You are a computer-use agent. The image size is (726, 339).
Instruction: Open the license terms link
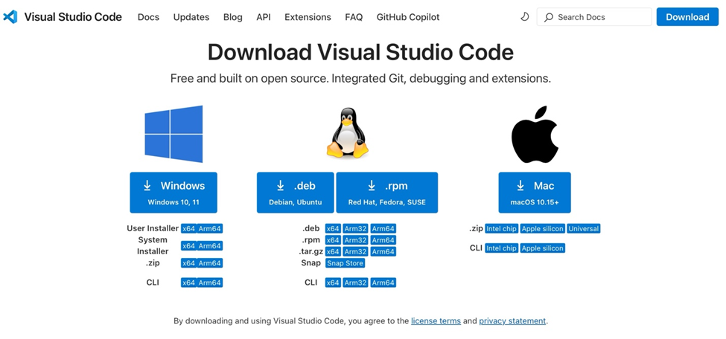(436, 321)
